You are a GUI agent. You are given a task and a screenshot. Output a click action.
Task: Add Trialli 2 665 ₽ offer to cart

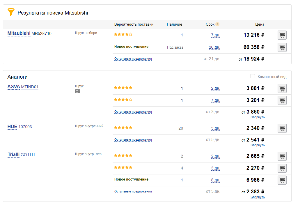(x=282, y=156)
